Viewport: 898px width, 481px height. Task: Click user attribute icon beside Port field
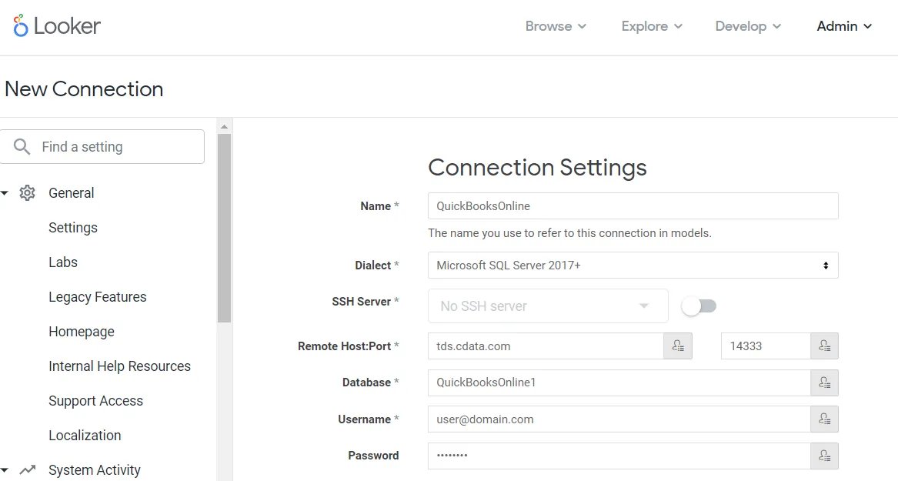(824, 346)
